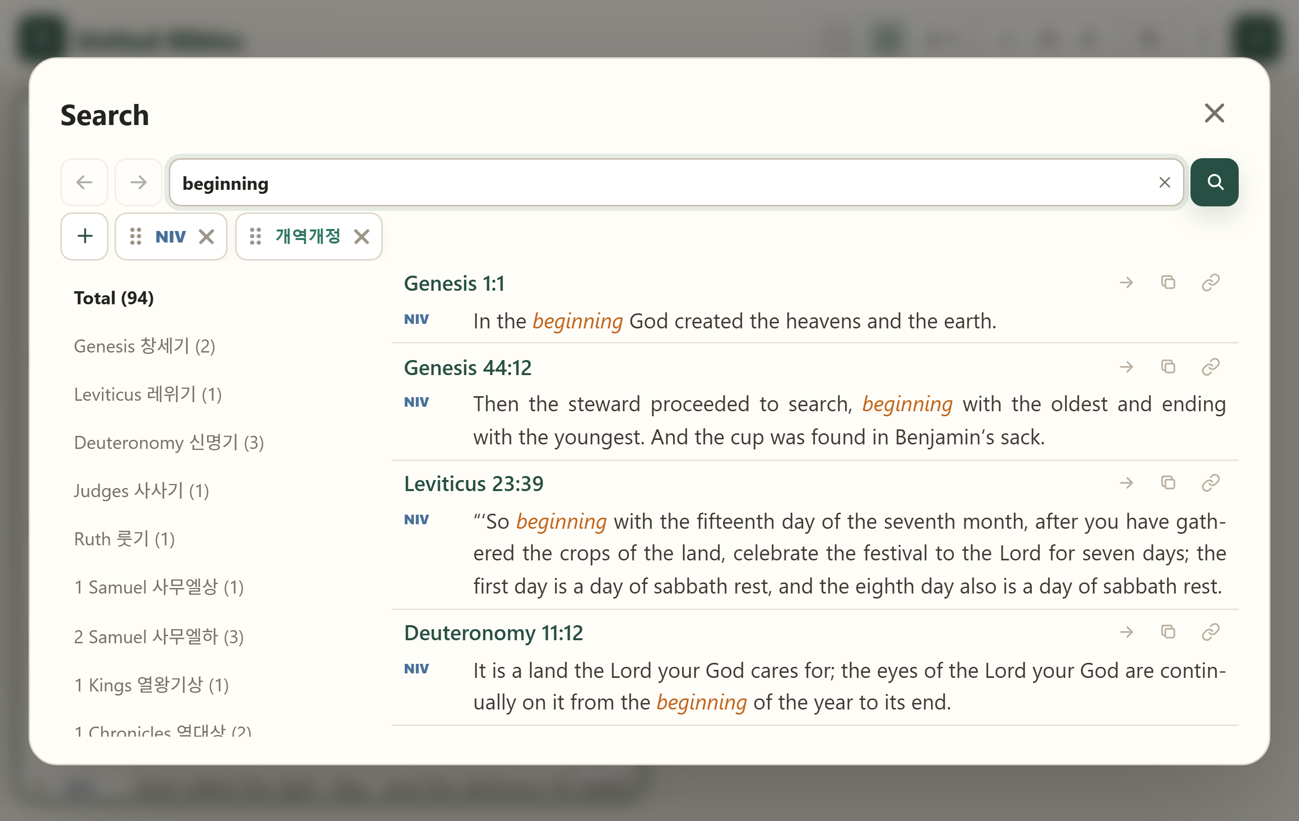Clear the search text field
The width and height of the screenshot is (1299, 821).
point(1164,183)
